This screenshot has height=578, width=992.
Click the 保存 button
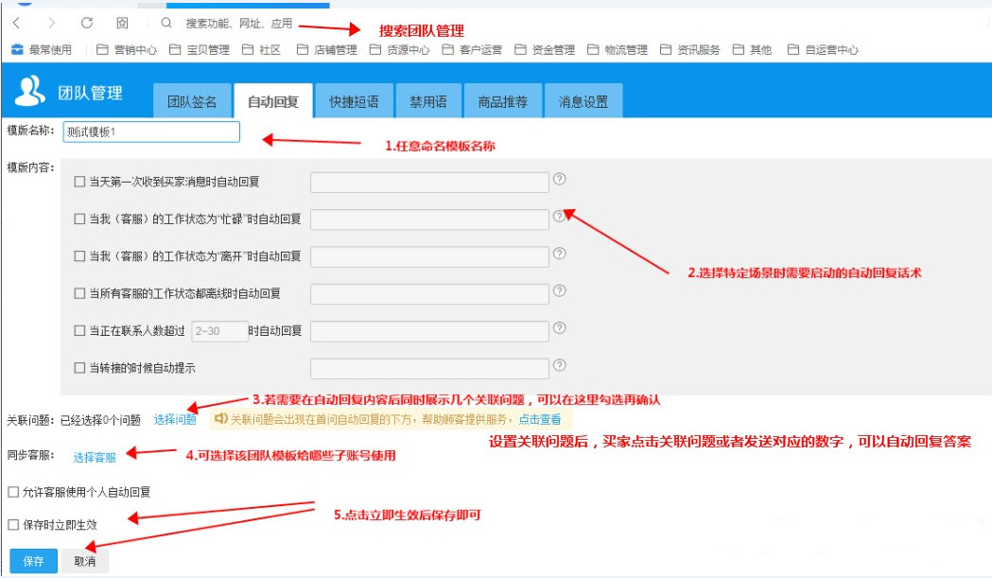[x=33, y=559]
